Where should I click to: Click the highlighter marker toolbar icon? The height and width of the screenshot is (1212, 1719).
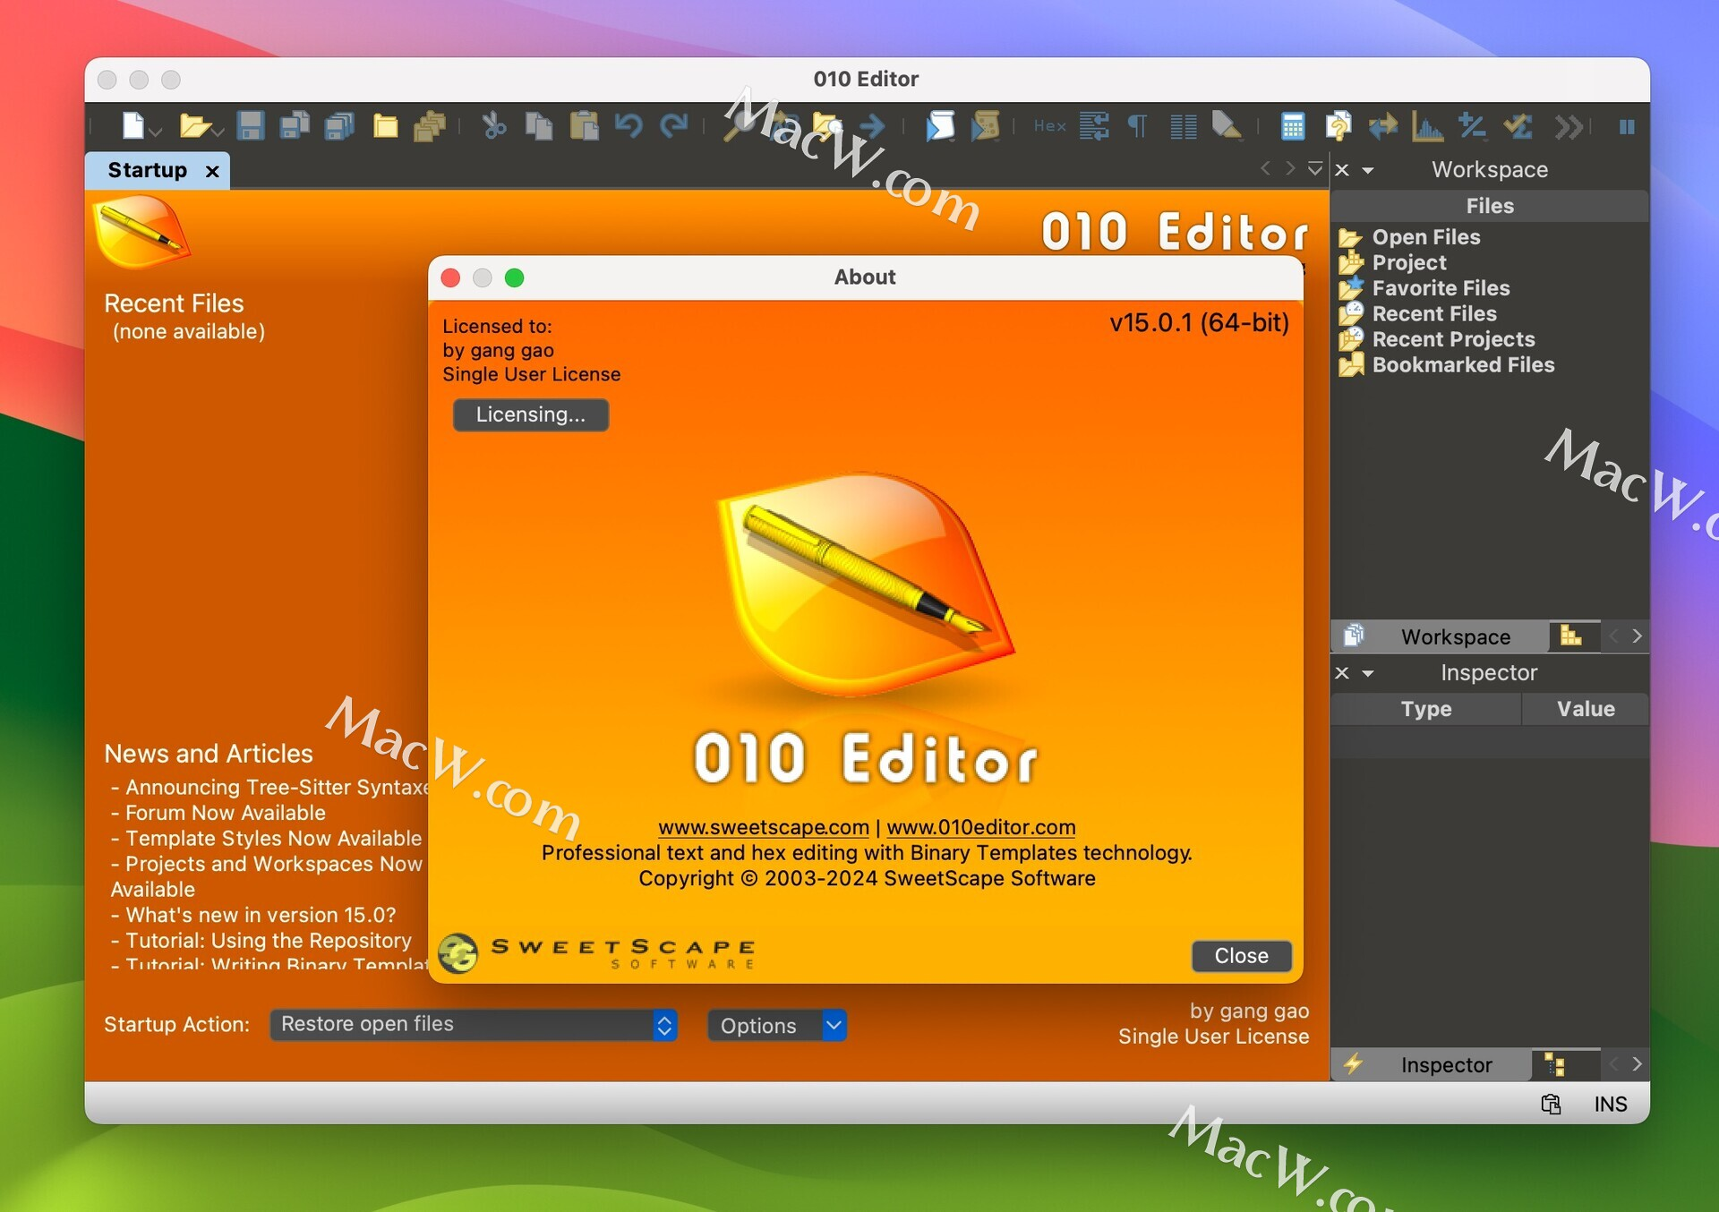(x=1227, y=126)
